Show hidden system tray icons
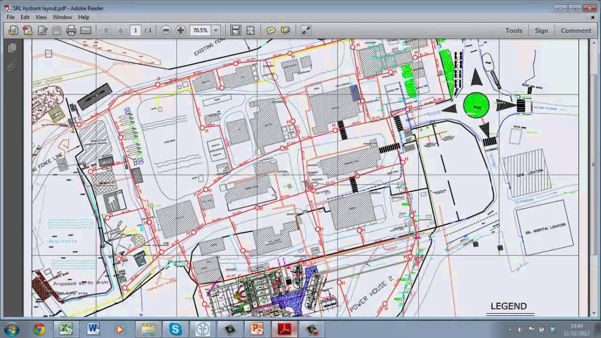This screenshot has height=338, width=601. 510,329
